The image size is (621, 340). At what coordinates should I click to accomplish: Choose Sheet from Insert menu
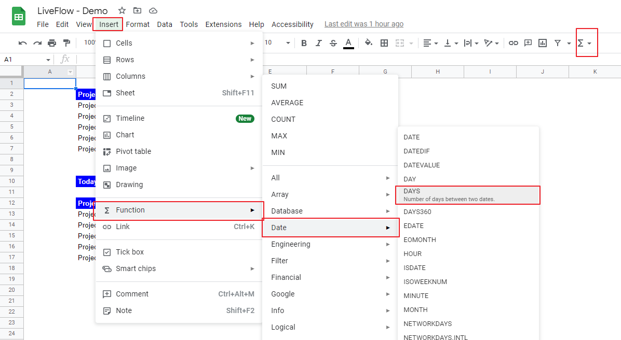[x=179, y=93]
